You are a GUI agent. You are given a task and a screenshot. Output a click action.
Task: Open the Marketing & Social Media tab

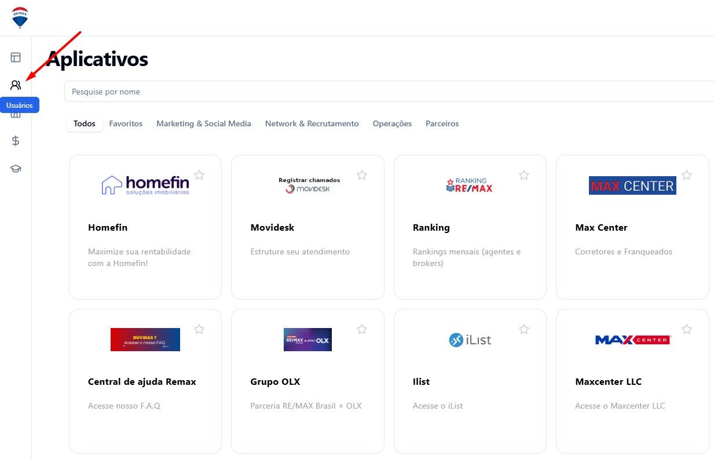pos(204,123)
